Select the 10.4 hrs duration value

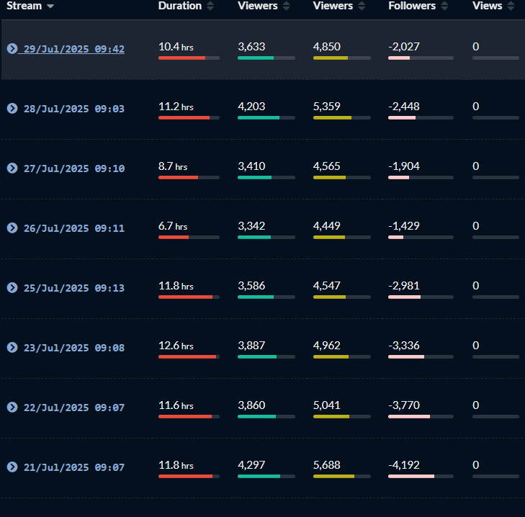click(176, 47)
